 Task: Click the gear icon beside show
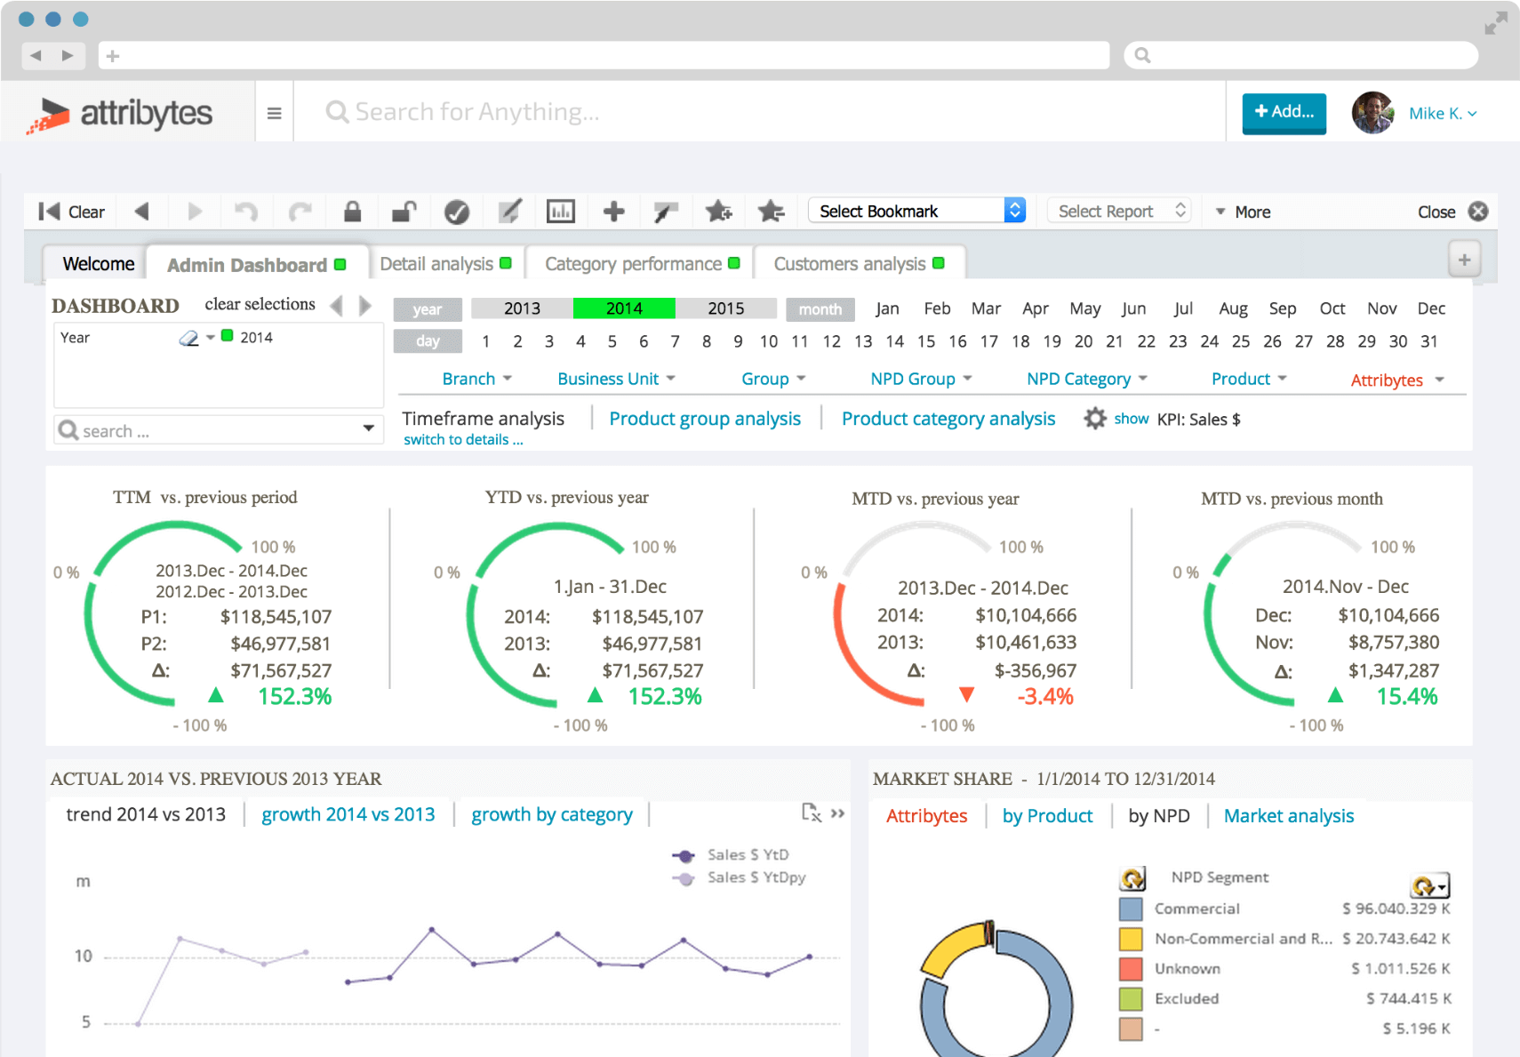click(1095, 419)
